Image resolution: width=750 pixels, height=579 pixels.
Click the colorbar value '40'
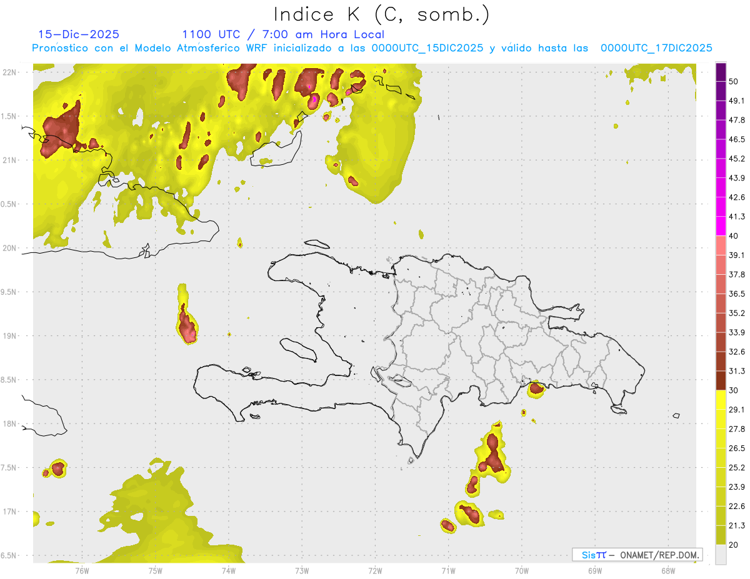734,236
